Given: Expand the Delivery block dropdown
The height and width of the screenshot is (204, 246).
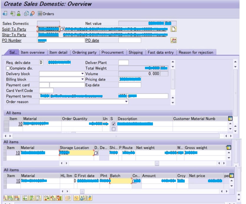Looking at the screenshot, I should pos(82,74).
